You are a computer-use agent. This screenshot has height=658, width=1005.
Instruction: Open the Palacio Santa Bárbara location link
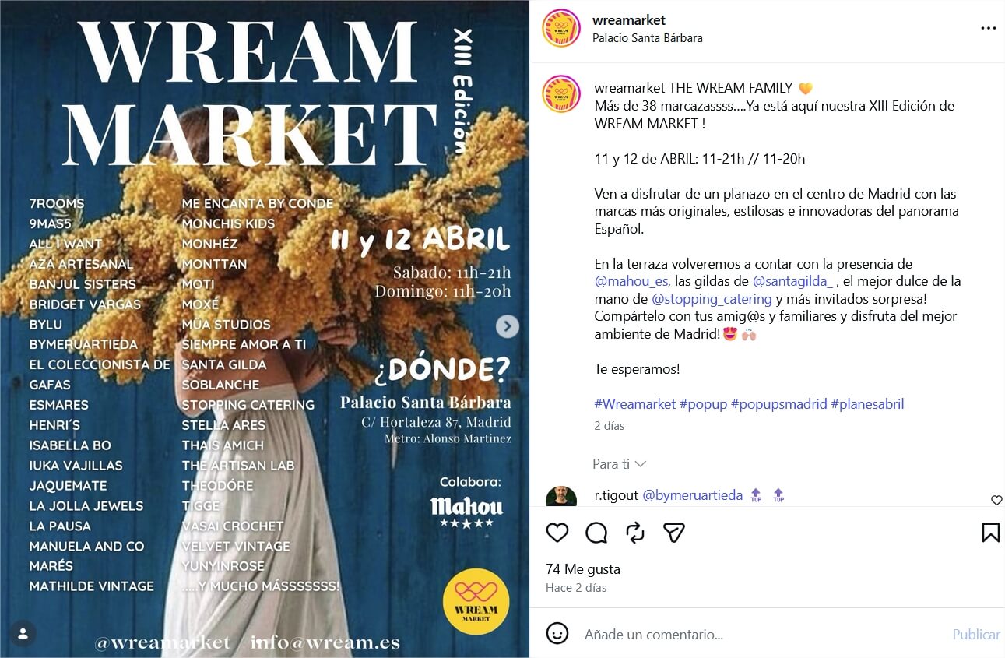tap(648, 38)
